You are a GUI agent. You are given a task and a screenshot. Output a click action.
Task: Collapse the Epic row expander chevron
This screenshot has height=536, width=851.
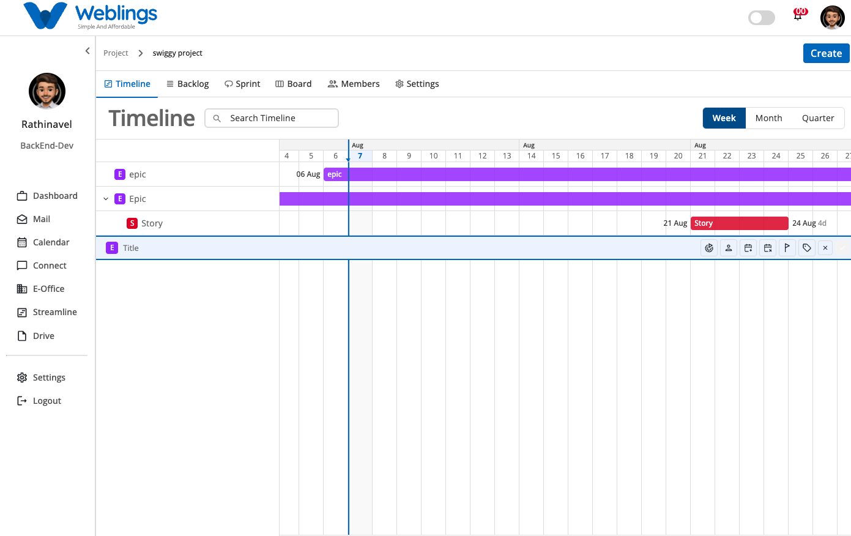[x=106, y=199]
